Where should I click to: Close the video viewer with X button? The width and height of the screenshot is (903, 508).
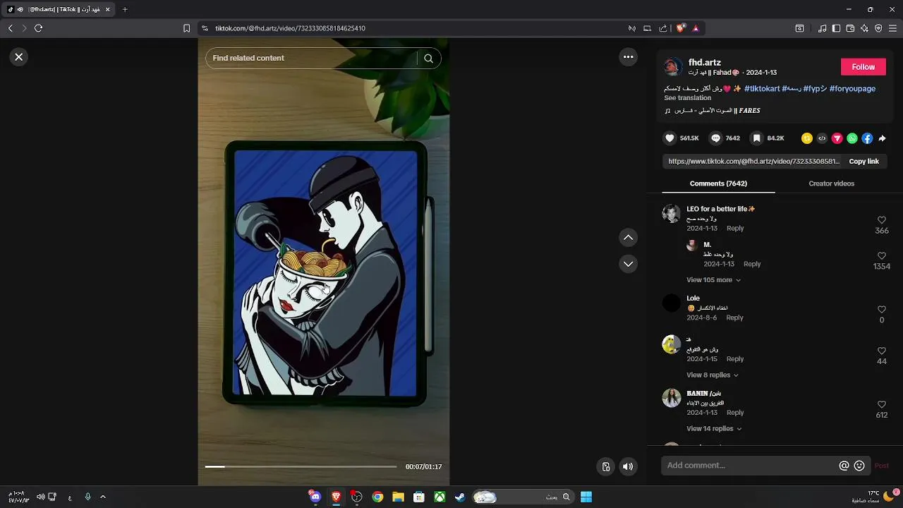click(x=19, y=57)
